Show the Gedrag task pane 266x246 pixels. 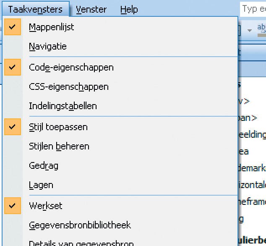[43, 166]
